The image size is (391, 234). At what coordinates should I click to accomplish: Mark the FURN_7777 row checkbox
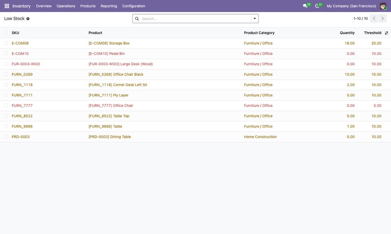tap(6, 106)
